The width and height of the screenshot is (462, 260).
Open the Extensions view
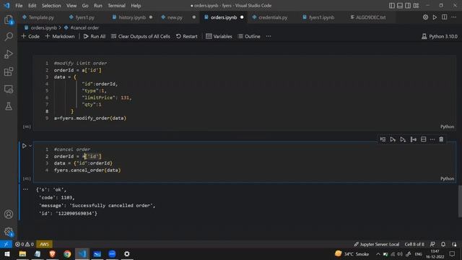(9, 71)
